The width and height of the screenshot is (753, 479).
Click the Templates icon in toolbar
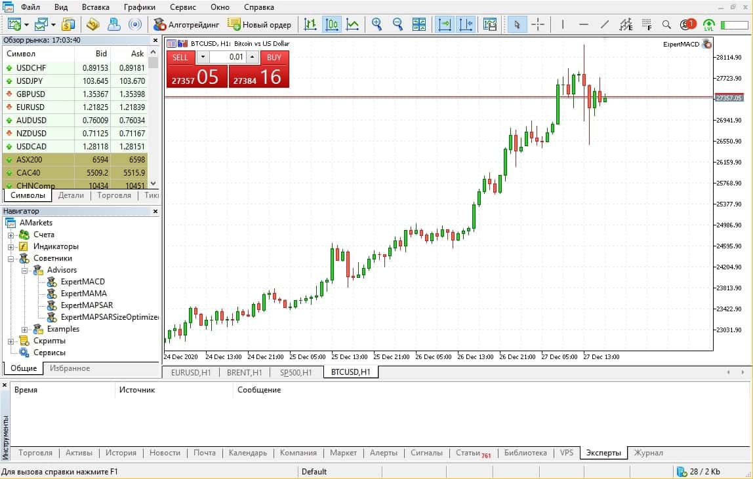tap(490, 24)
